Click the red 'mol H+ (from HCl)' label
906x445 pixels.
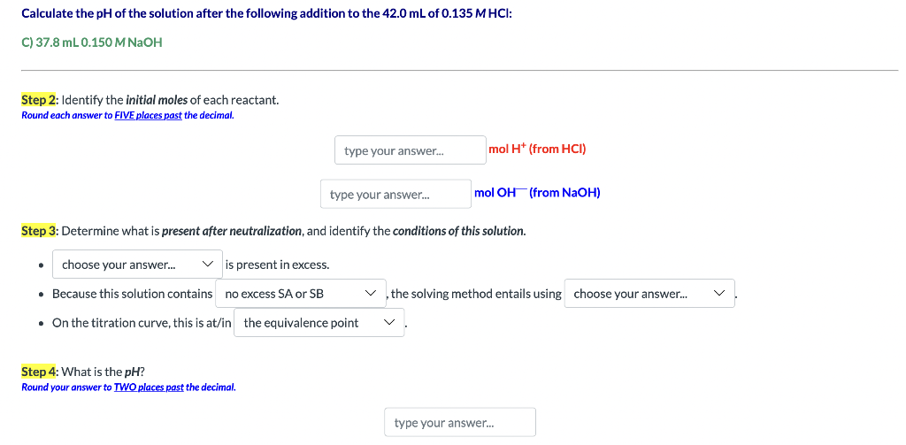537,149
